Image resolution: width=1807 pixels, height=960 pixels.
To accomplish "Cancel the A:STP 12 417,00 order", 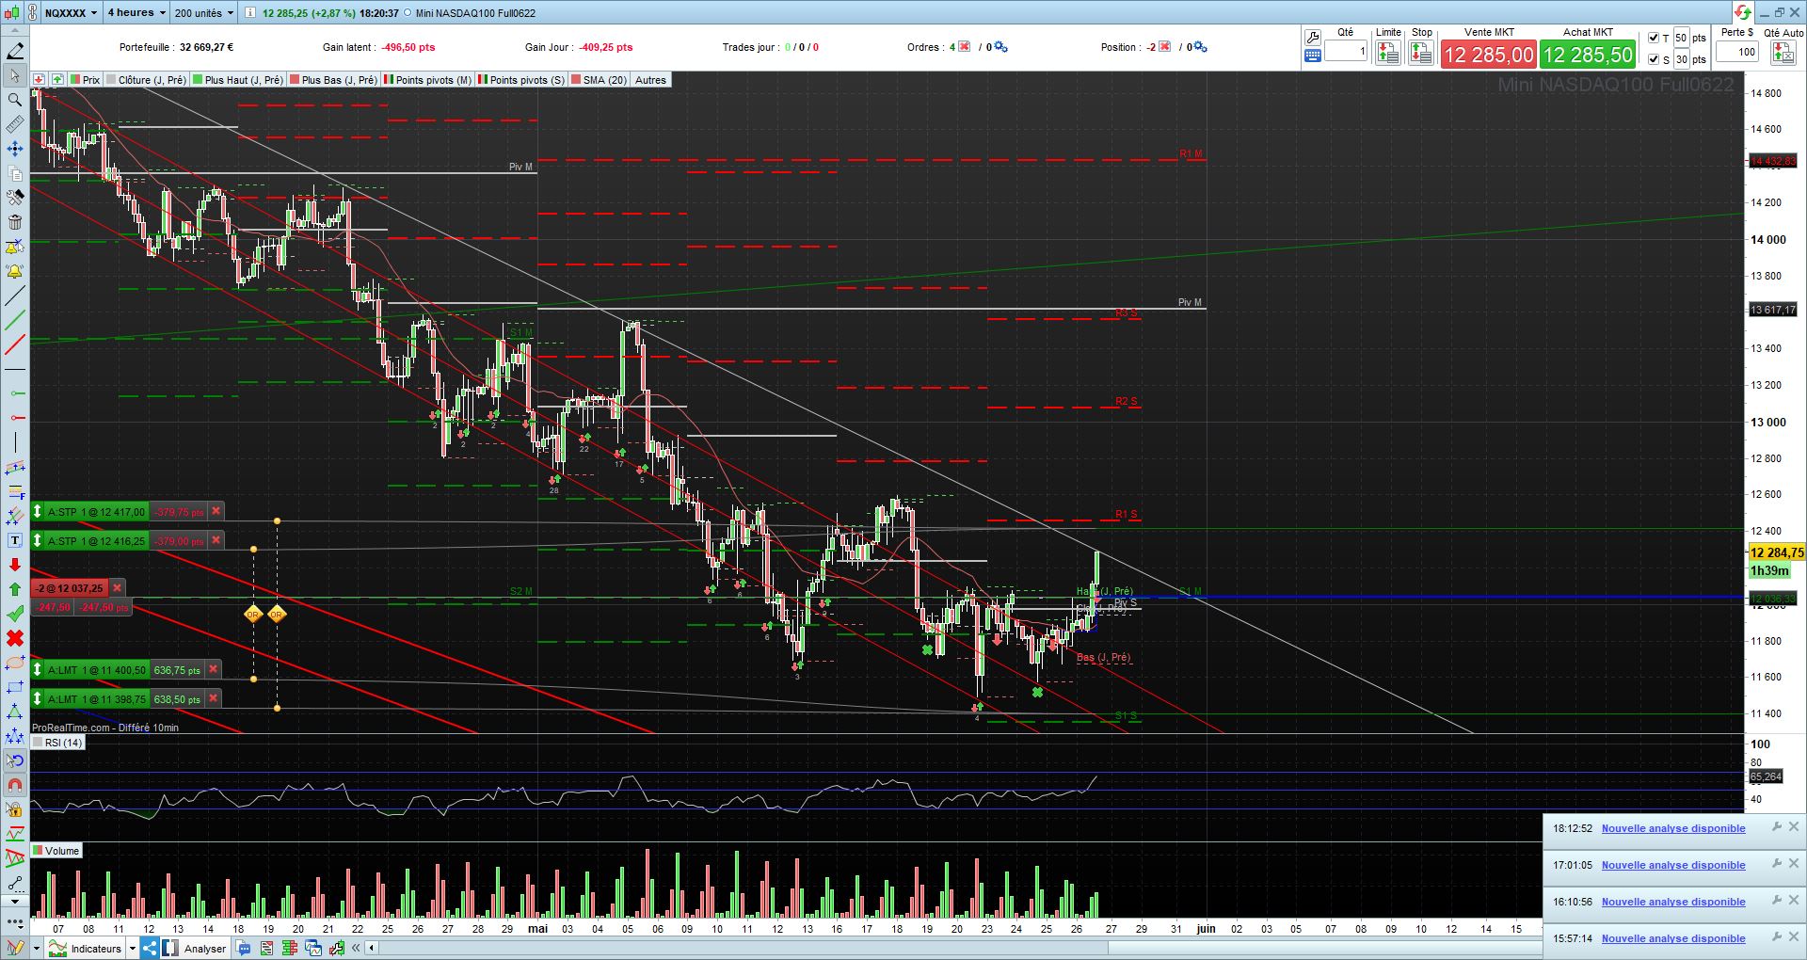I will tap(216, 511).
